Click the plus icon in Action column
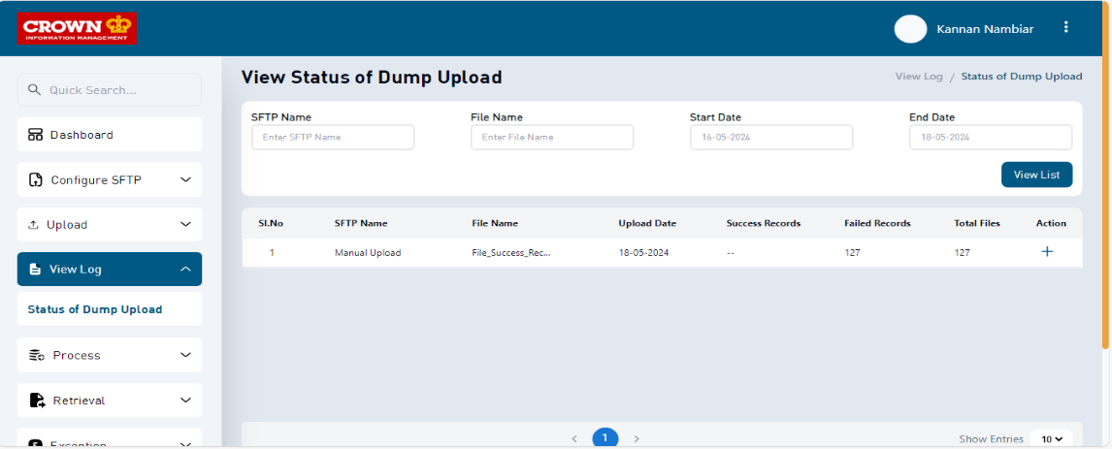Screen dimensions: 1112x449 1047,252
